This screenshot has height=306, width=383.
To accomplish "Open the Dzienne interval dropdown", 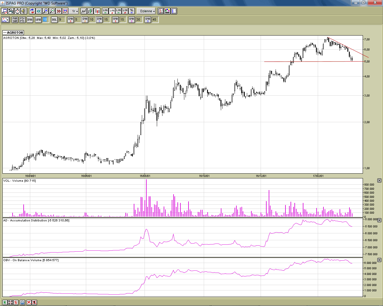I will (x=147, y=11).
